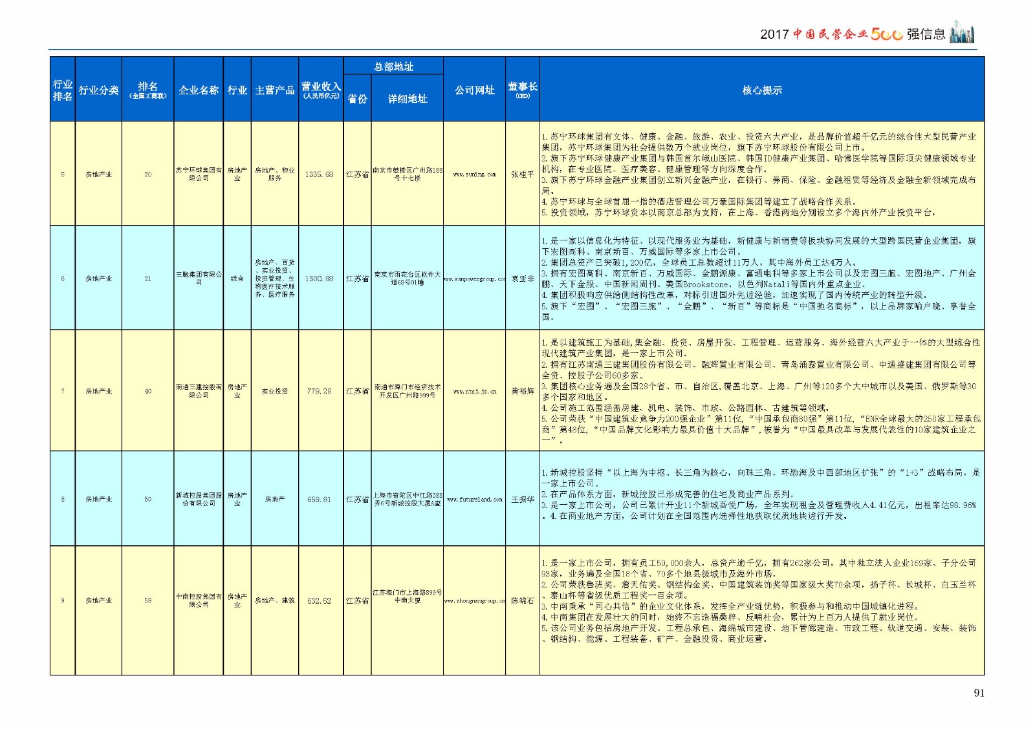Select the 行业排名 column header
The image size is (1035, 731).
(x=63, y=90)
